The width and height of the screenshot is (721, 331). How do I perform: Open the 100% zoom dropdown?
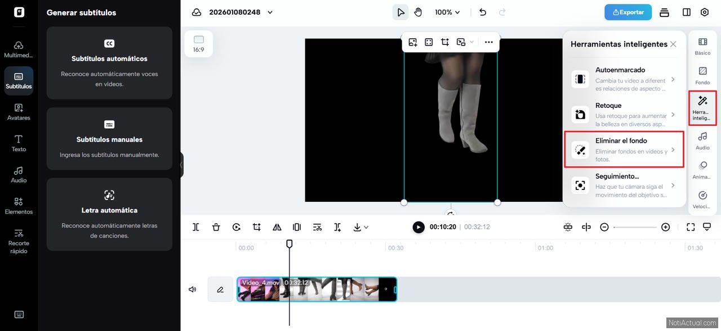click(447, 12)
